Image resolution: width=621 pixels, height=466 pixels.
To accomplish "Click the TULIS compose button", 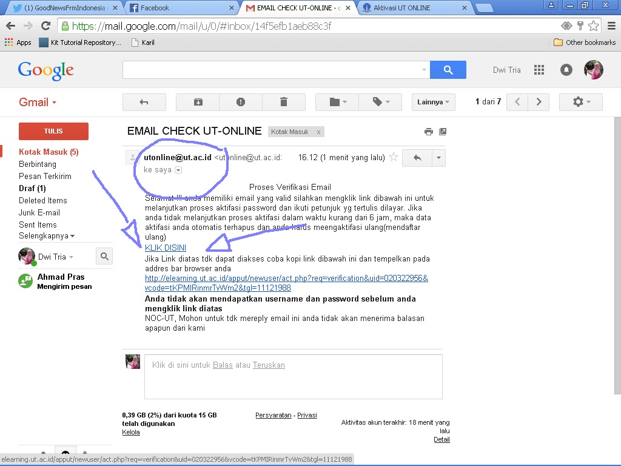I will tap(53, 131).
